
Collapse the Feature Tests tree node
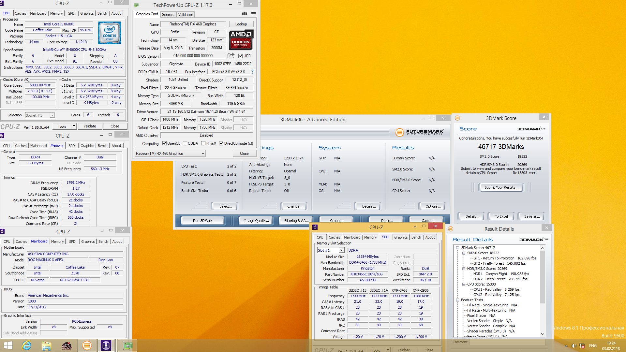point(458,300)
